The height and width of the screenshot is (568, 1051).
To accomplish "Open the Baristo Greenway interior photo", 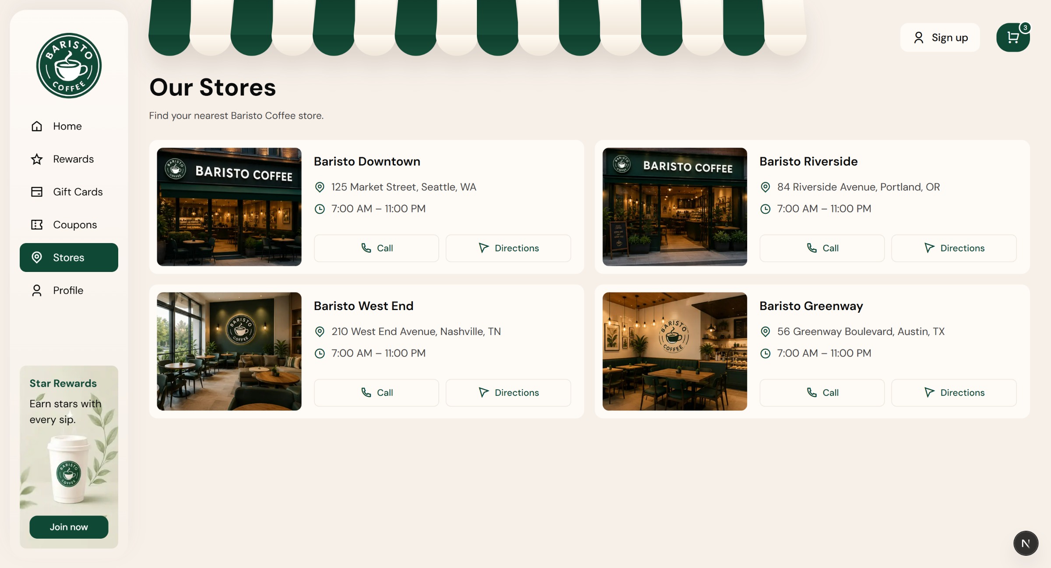I will pos(674,351).
